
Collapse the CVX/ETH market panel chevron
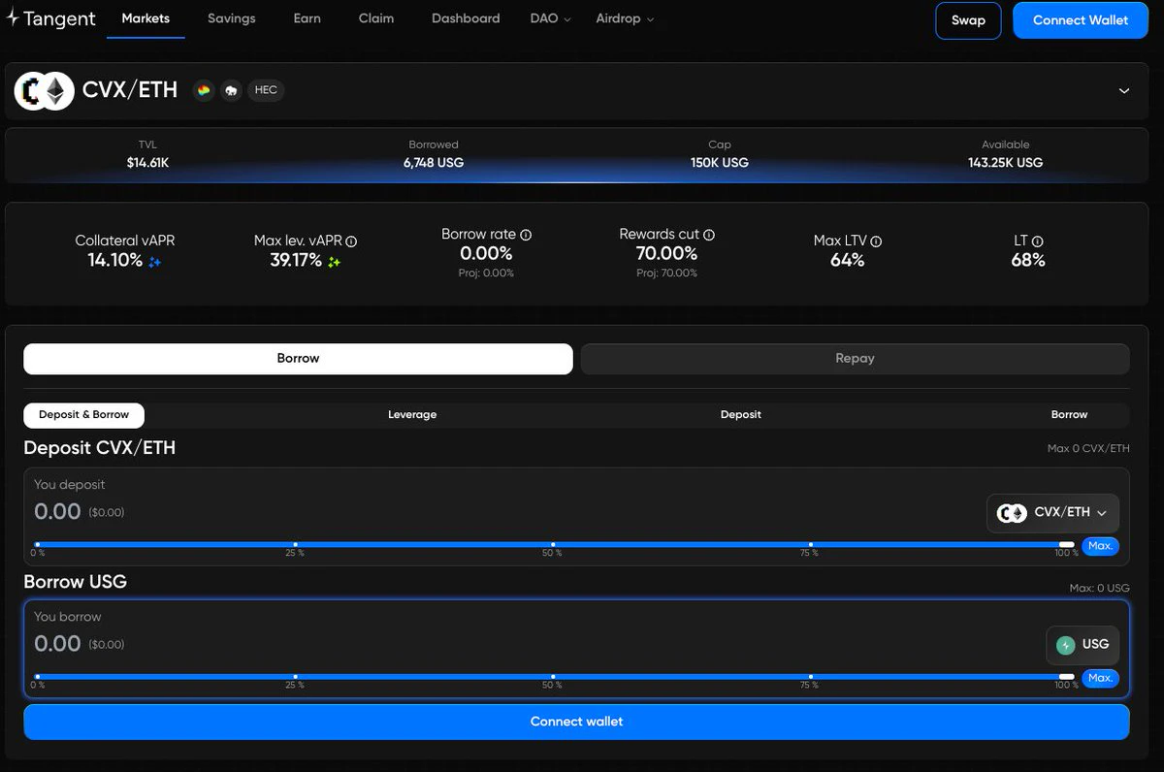pyautogui.click(x=1124, y=91)
